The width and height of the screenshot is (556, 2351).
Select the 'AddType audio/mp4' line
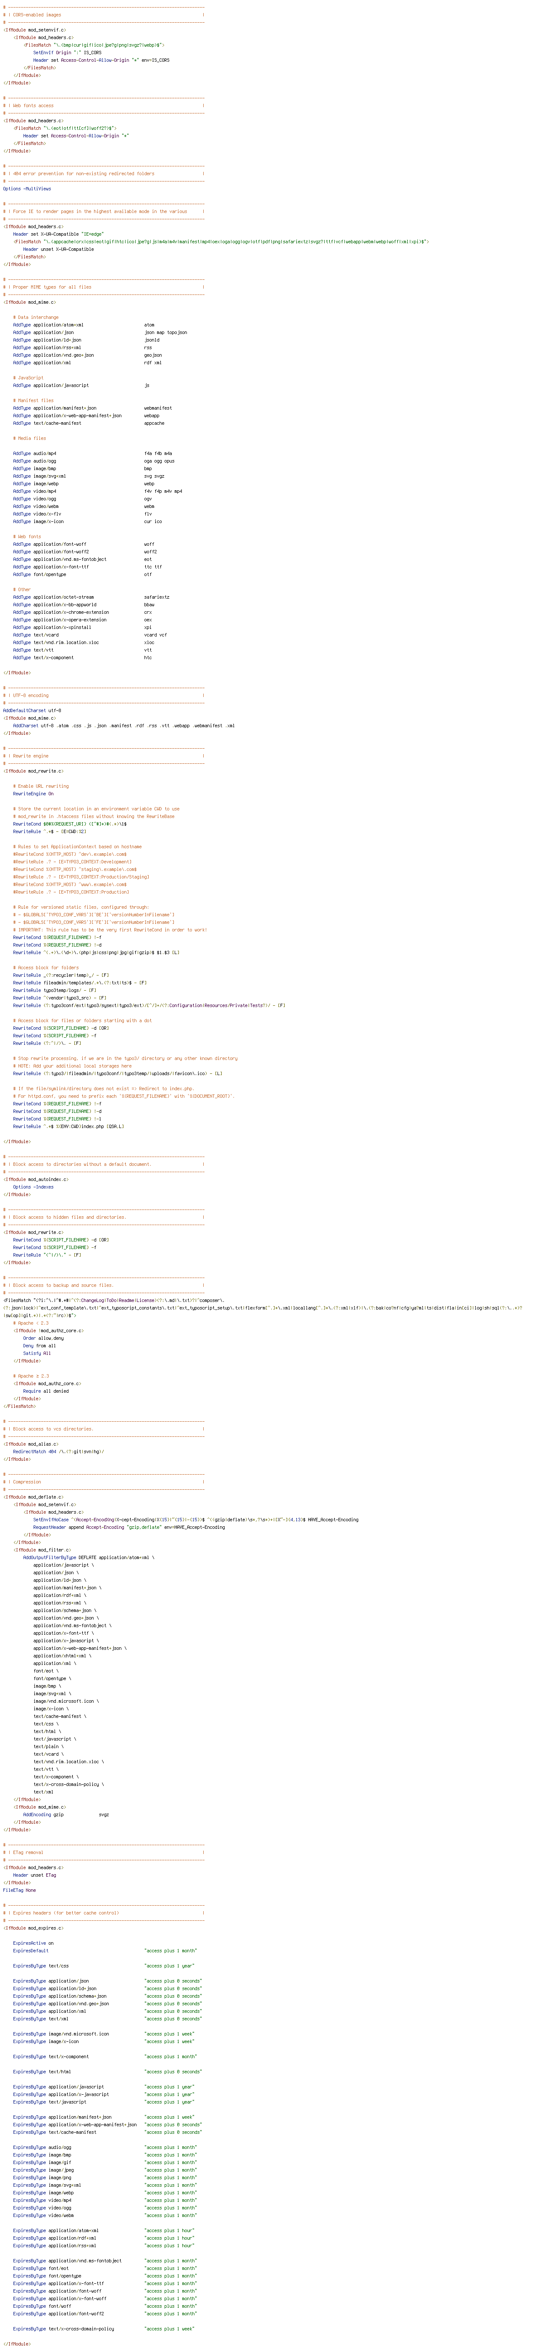click(92, 454)
